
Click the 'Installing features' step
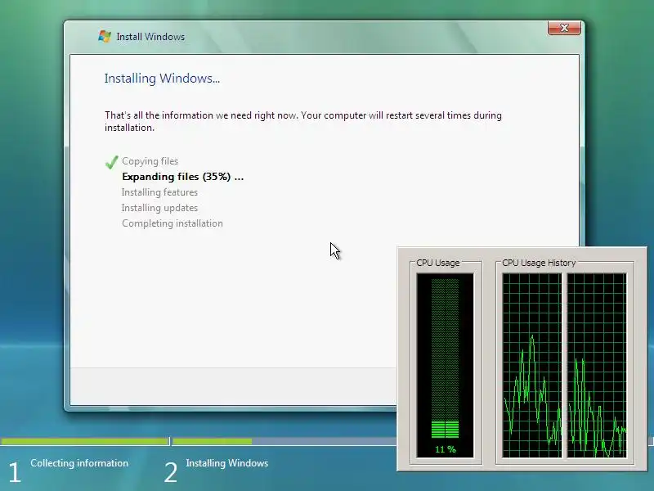point(159,192)
